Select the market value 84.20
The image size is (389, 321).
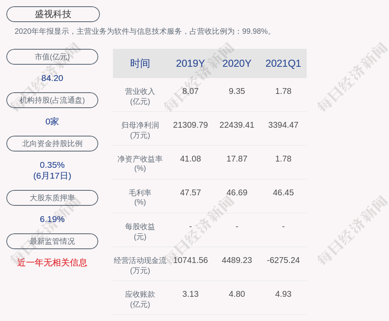(52, 78)
